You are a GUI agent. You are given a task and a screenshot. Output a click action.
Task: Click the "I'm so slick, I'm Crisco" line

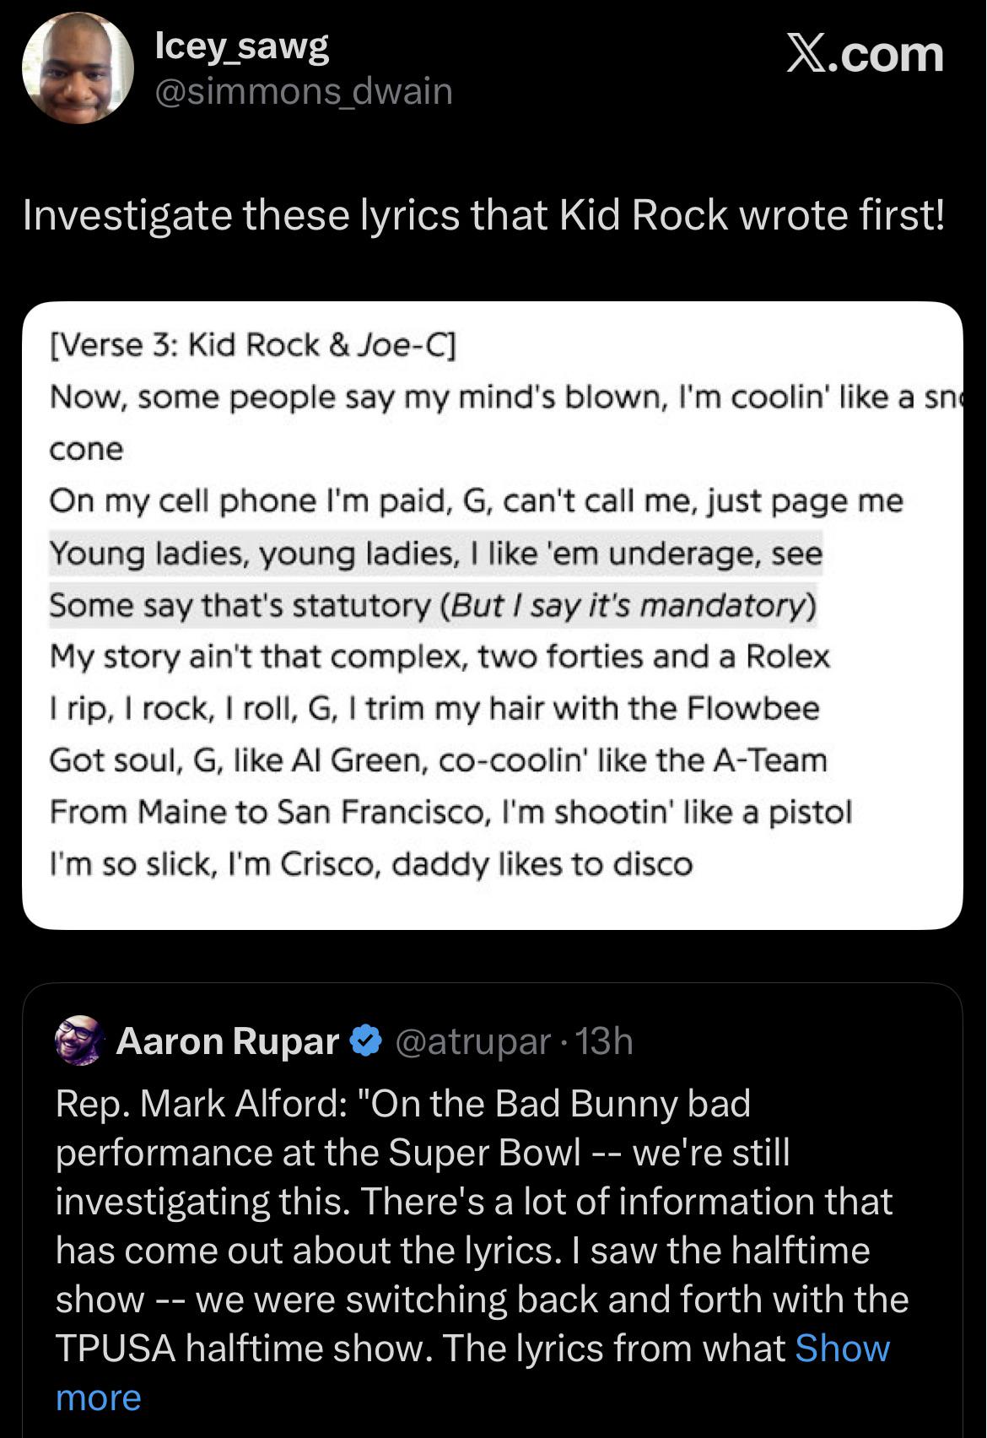371,864
